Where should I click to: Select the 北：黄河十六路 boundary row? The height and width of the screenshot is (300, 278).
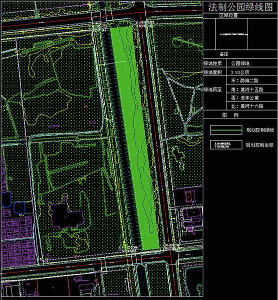tap(252, 106)
